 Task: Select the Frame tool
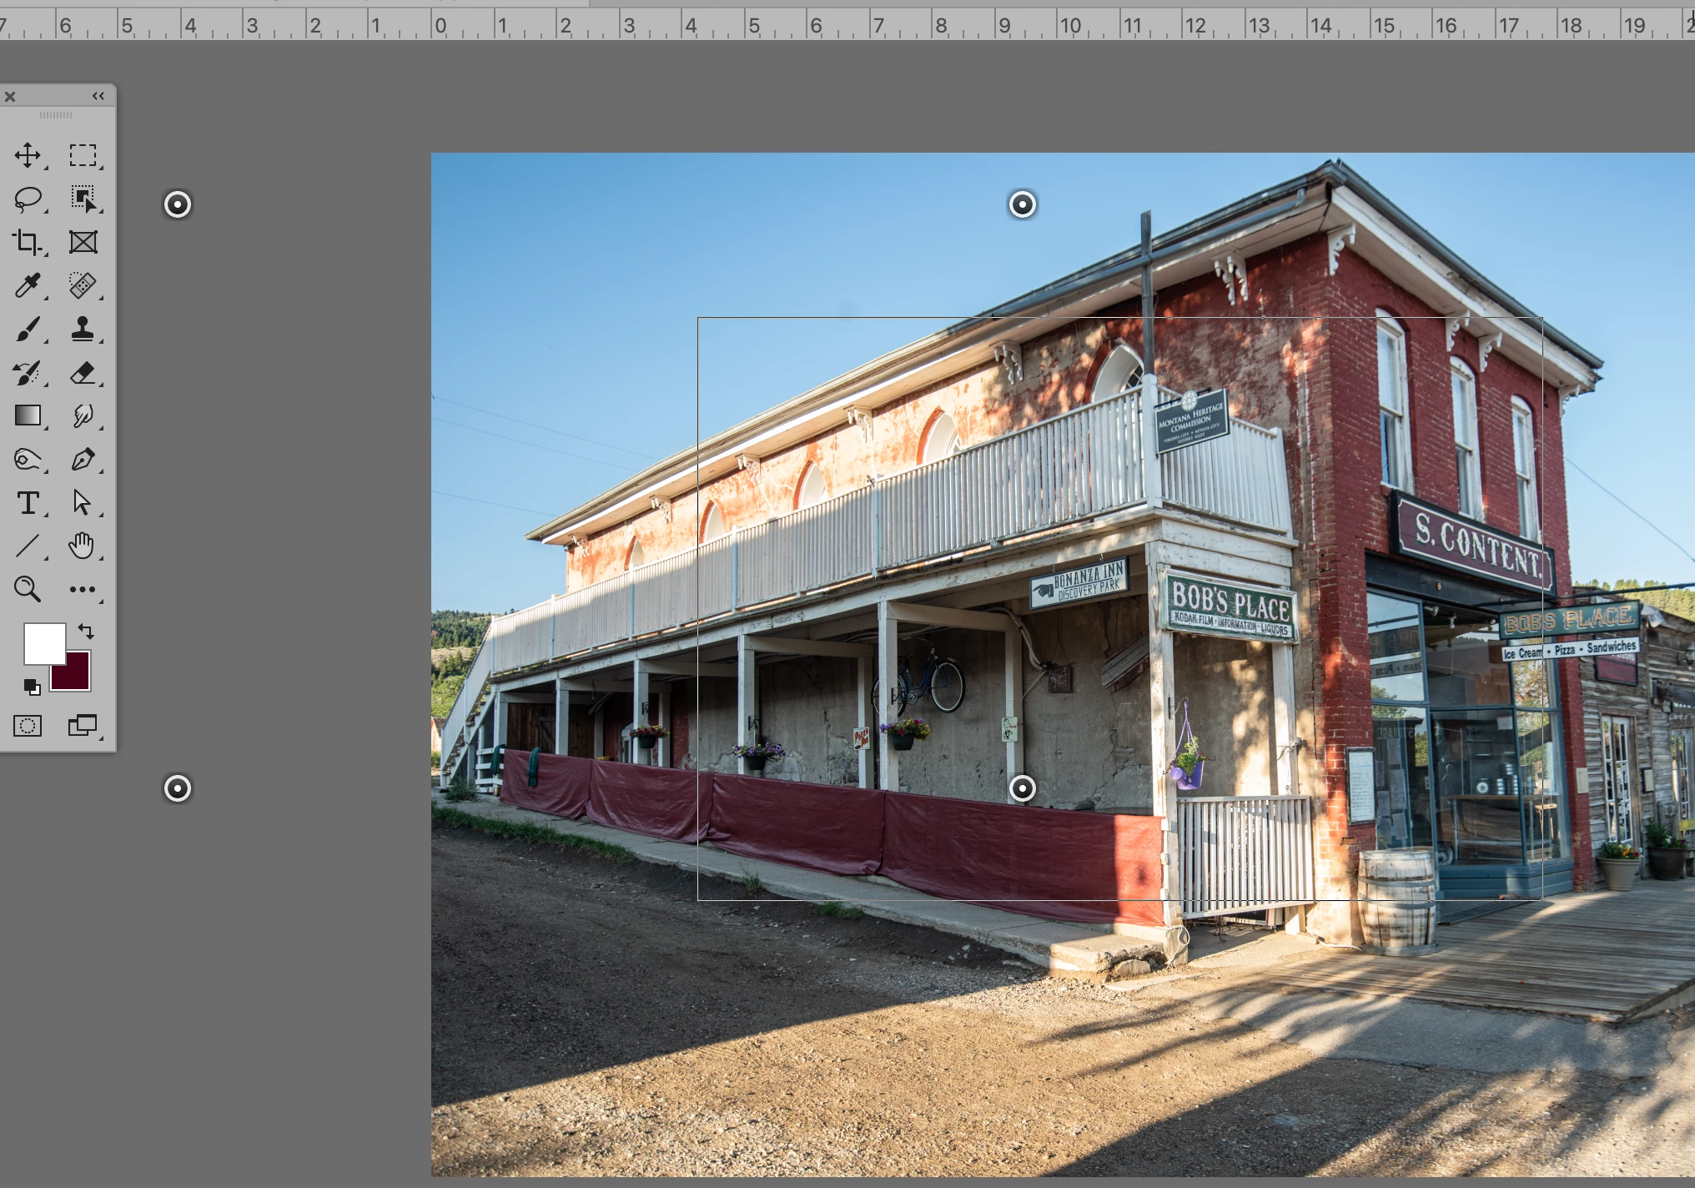[x=83, y=243]
